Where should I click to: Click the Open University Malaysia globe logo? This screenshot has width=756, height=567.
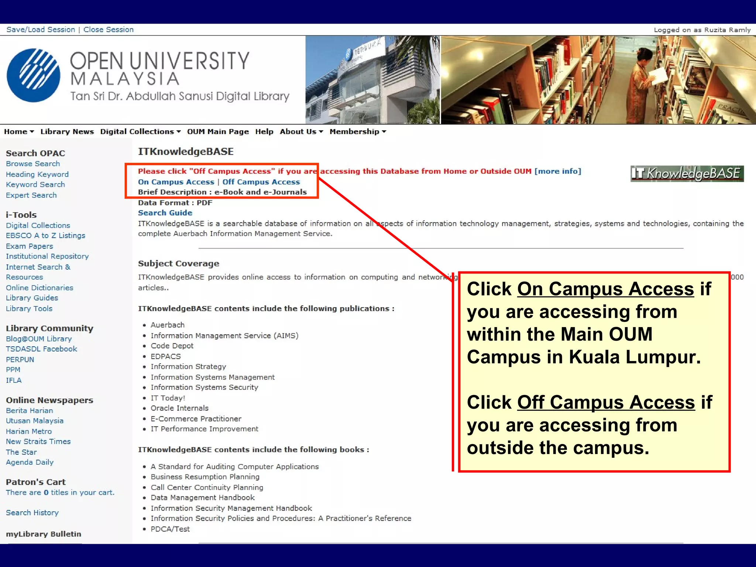[x=33, y=75]
